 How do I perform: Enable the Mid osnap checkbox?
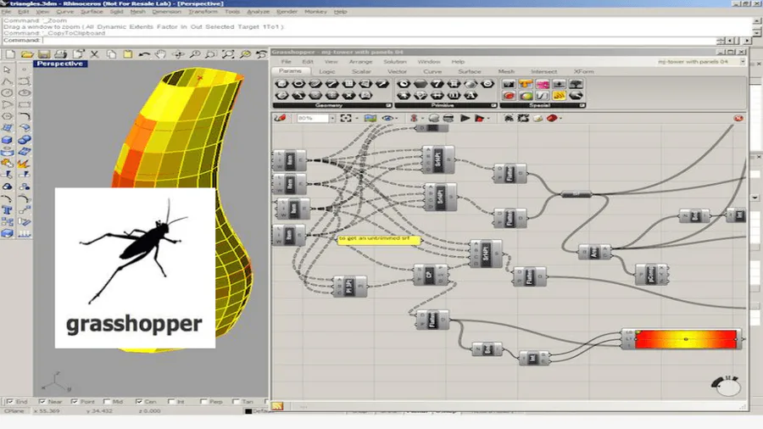pos(108,402)
